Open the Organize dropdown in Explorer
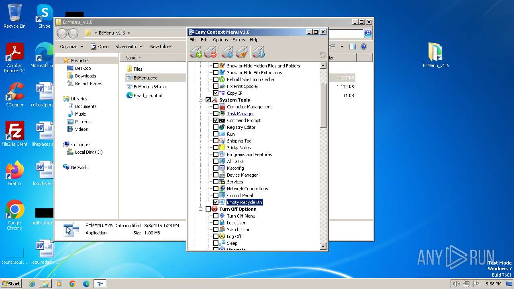514x289 pixels. (71, 47)
